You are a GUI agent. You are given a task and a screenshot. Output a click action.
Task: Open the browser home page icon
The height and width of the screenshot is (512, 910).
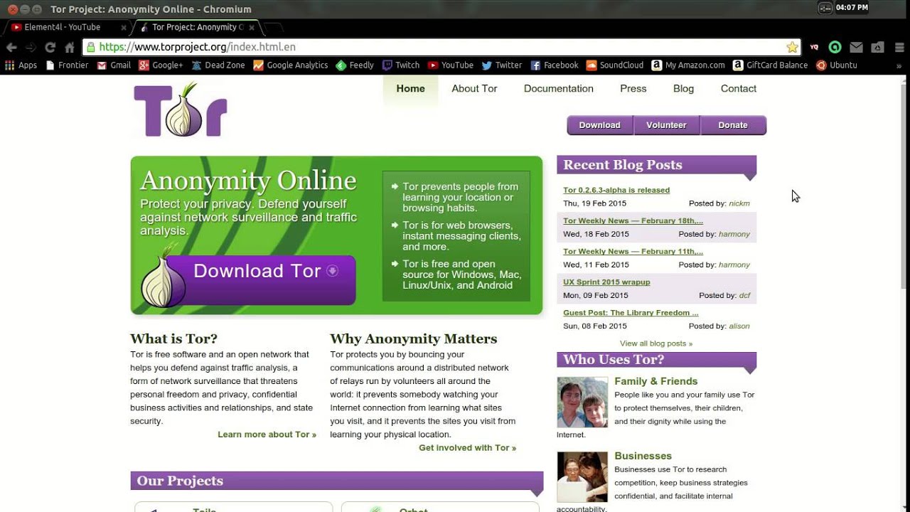pyautogui.click(x=69, y=47)
